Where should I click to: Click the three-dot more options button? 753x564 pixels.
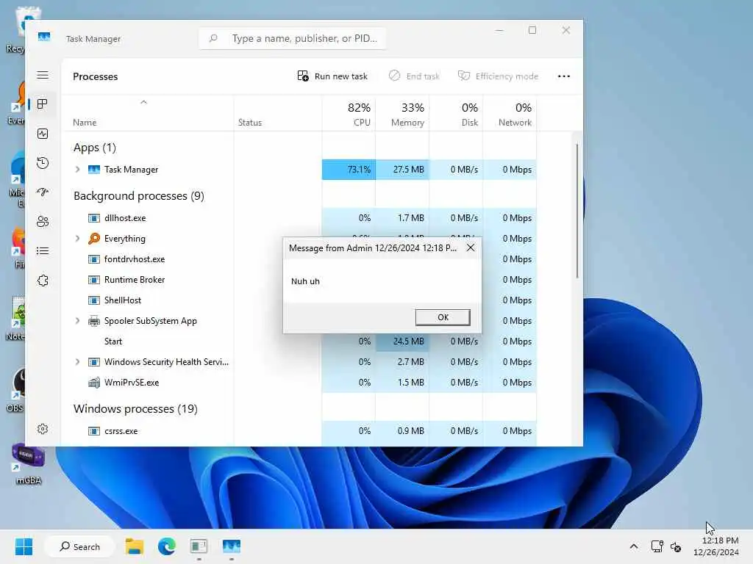click(x=564, y=76)
